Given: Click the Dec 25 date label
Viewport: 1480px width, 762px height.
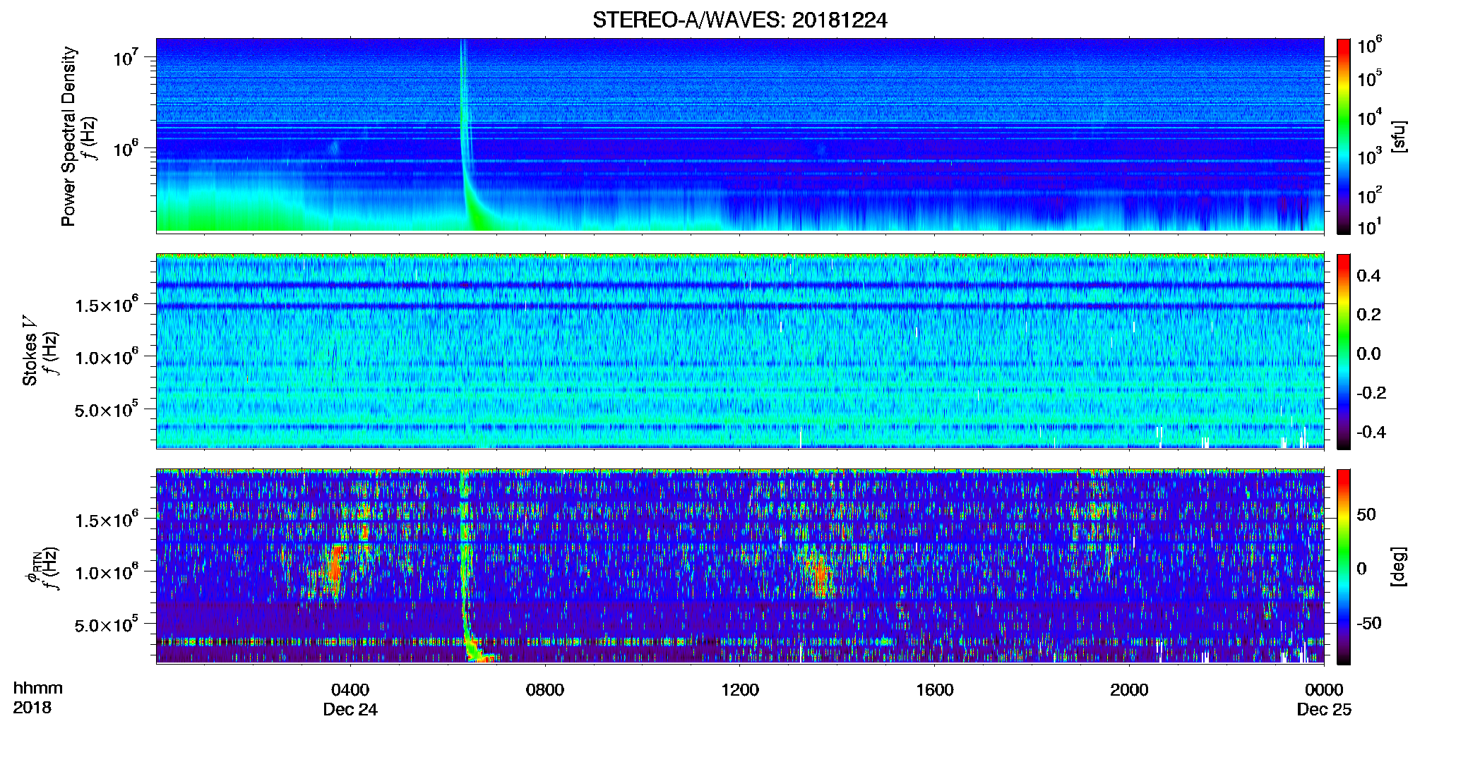Looking at the screenshot, I should 1324,710.
